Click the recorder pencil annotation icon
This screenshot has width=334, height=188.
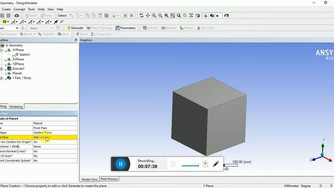216,164
